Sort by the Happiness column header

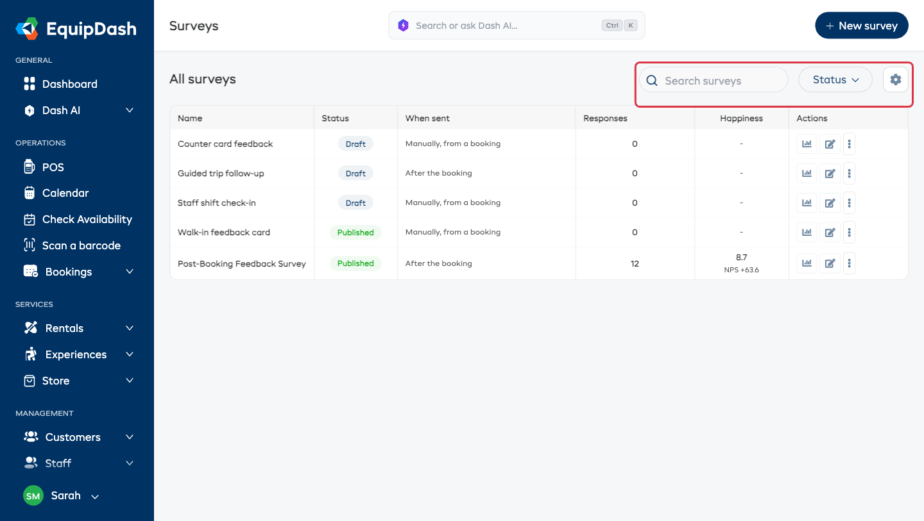(741, 119)
